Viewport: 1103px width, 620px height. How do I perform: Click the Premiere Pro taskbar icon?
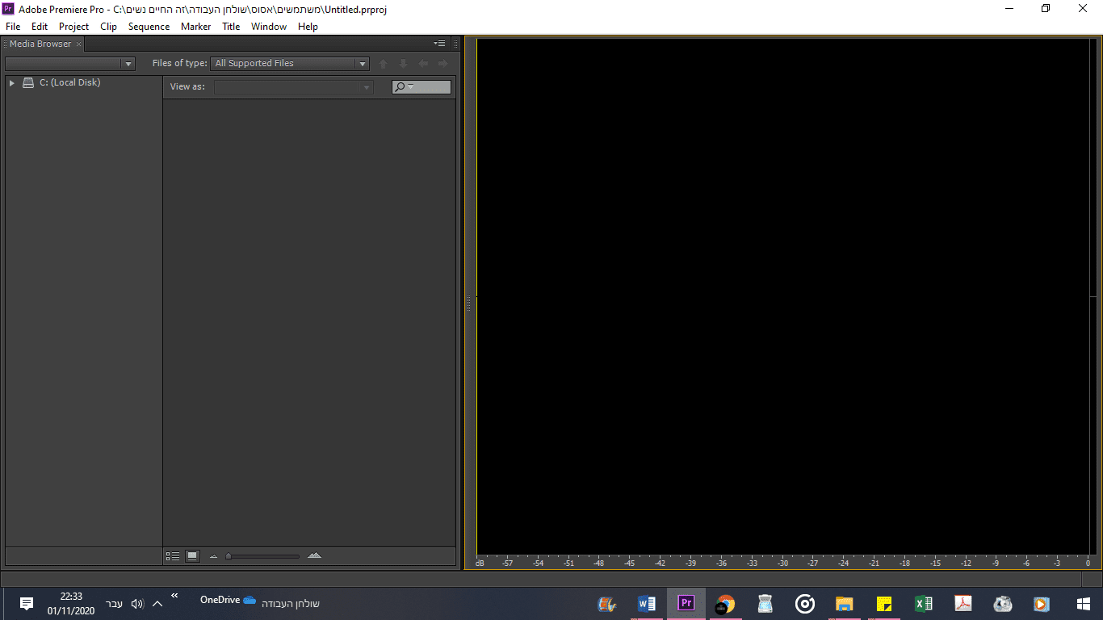click(x=686, y=603)
